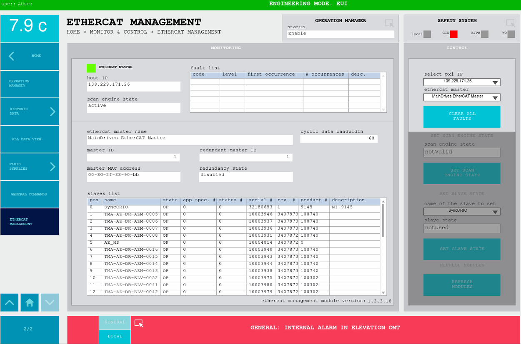The image size is (521, 344).
Task: Click the back chevron in HOME tile
Action: click(12, 56)
